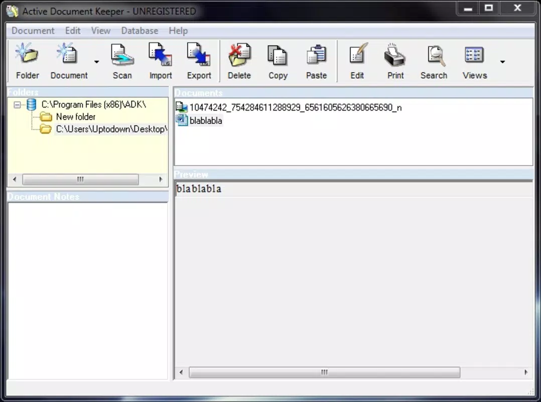
Task: Click the Folders panel header
Action: [x=88, y=92]
